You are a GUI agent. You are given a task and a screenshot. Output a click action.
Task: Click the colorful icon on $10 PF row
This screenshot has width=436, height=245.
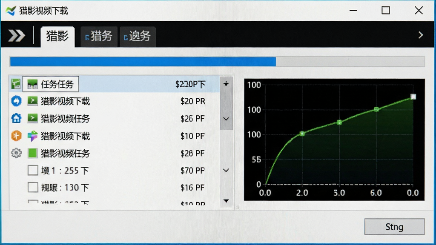32,136
